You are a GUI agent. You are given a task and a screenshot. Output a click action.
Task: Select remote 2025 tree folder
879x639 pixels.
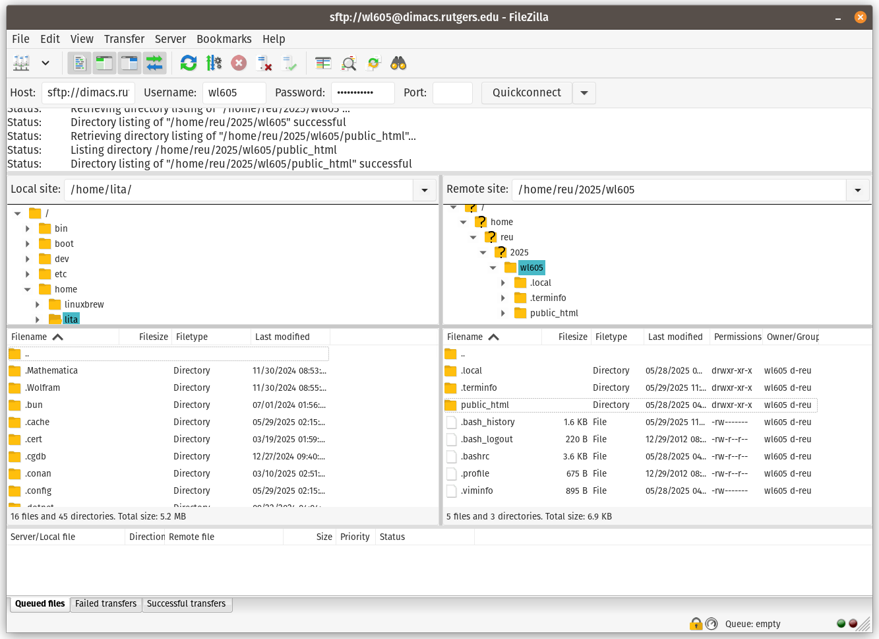(519, 252)
